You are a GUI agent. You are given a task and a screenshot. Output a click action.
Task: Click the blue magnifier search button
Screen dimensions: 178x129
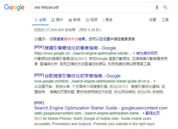coord(165,7)
